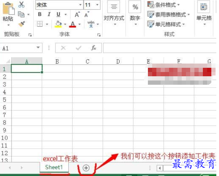Select column A header

27,61
